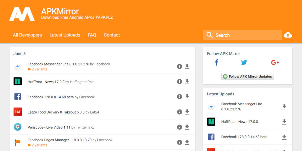
Task: Click into the Search field
Action: pos(247,35)
